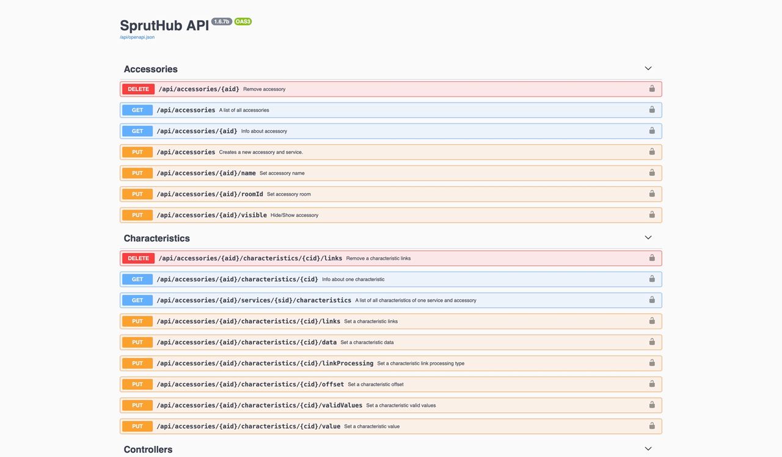Click lock icon on DELETE /api/accessories/{aid}
Image resolution: width=782 pixels, height=457 pixels.
point(652,89)
